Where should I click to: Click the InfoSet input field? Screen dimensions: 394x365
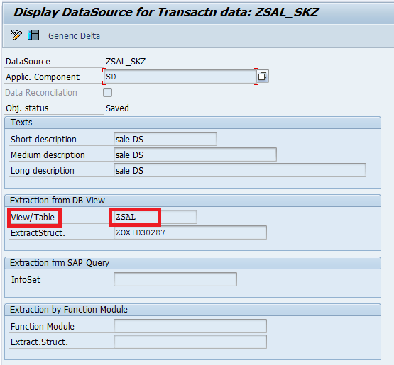pos(175,279)
